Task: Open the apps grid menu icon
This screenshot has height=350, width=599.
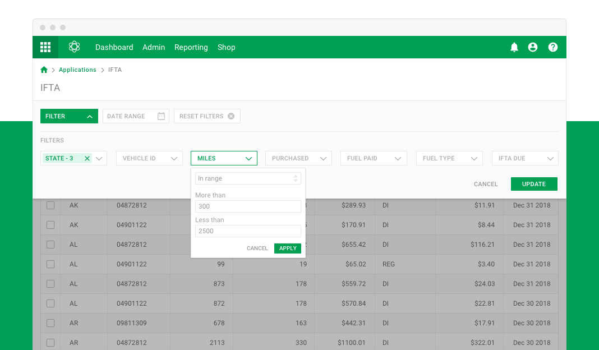Action: pos(45,47)
